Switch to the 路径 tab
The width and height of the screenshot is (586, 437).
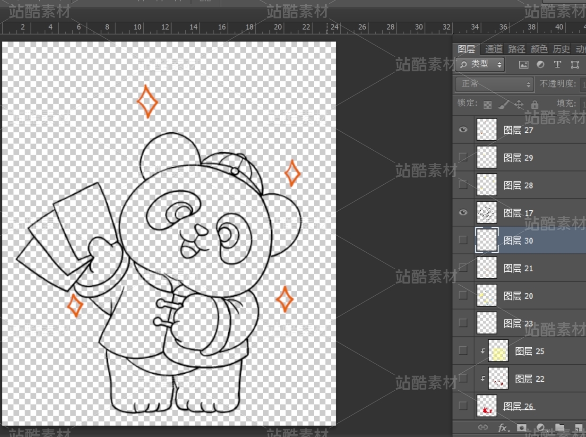point(517,49)
